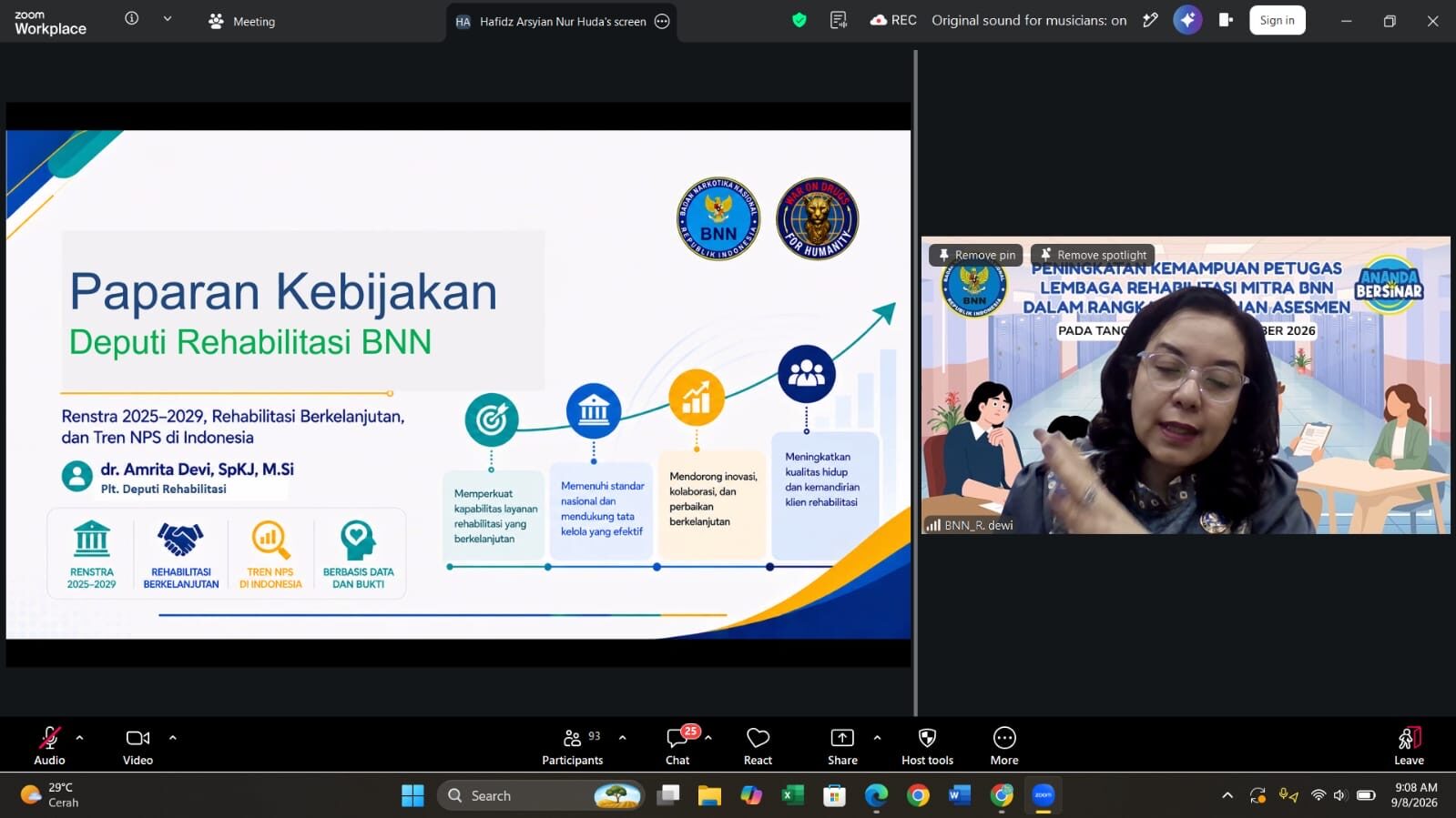
Task: Open Microsoft Edge from taskbar
Action: click(x=876, y=795)
